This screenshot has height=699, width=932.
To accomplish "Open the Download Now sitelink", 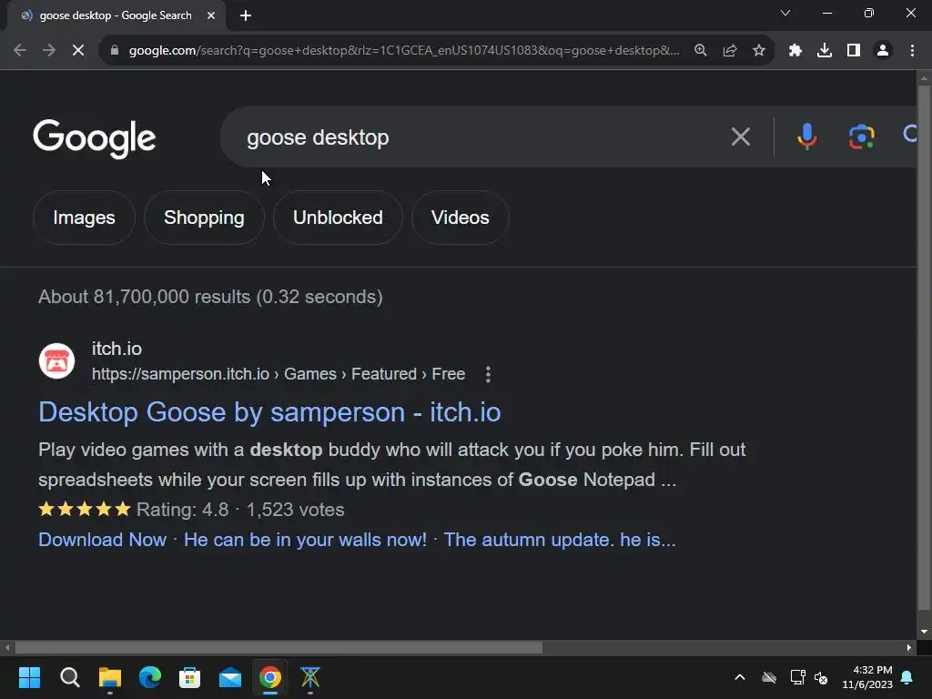I will point(102,540).
